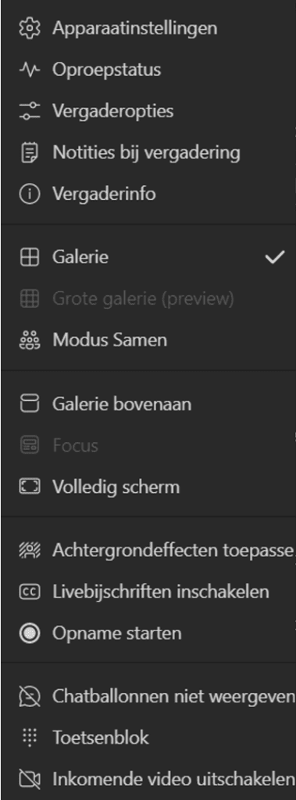
Task: Click the CC icon for Livebijschriften
Action: [29, 591]
